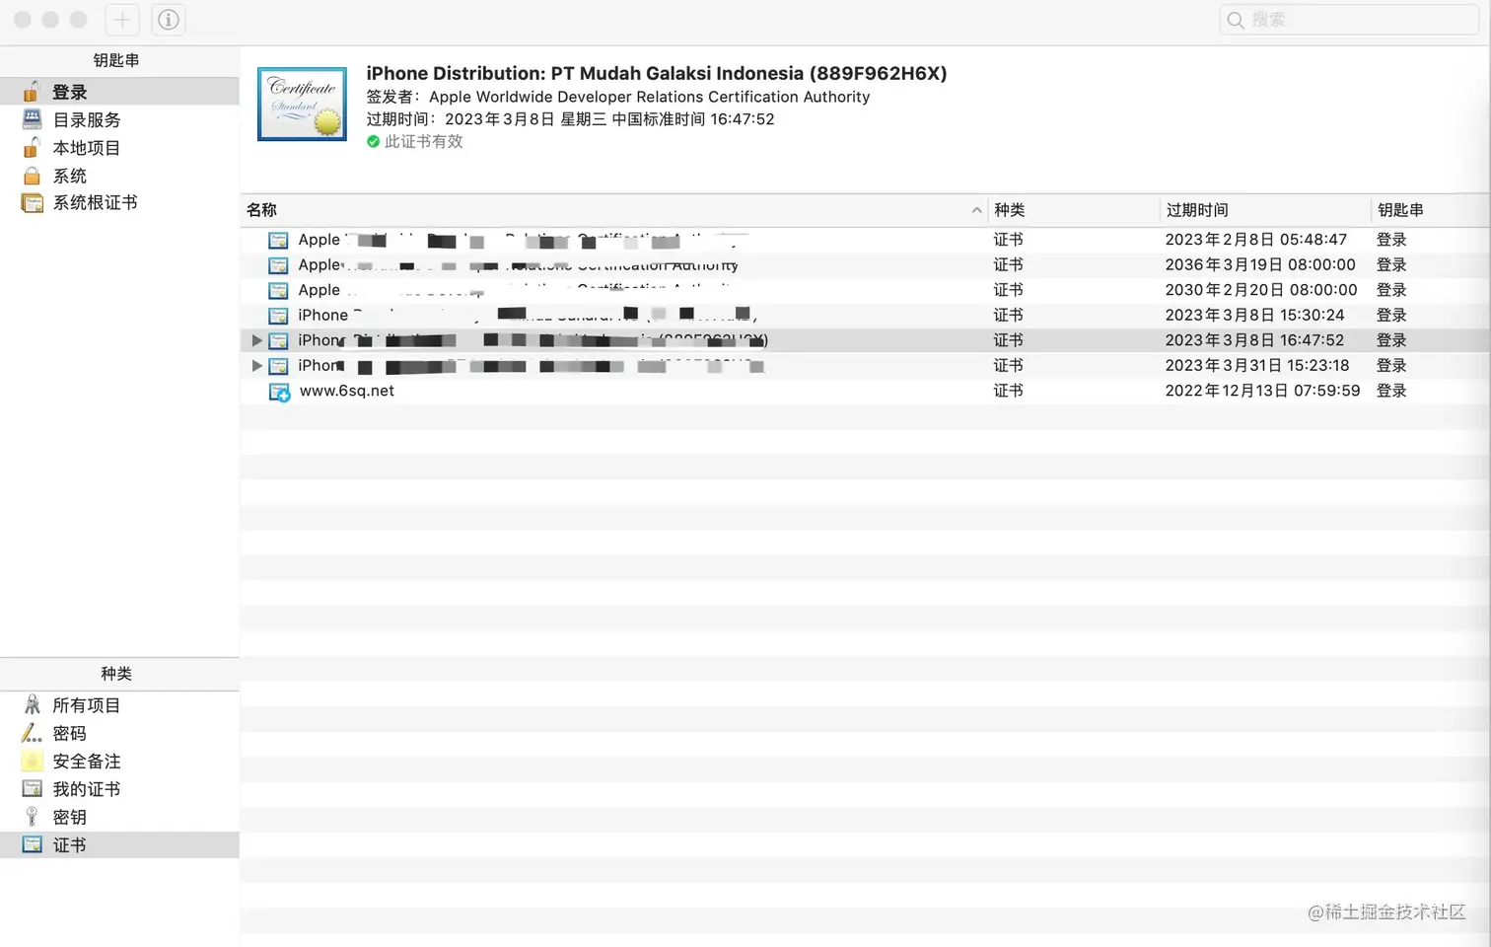Select certificate row expiring 2023年2月8日 05:48:47
Screen dimensions: 1491x947
point(865,240)
